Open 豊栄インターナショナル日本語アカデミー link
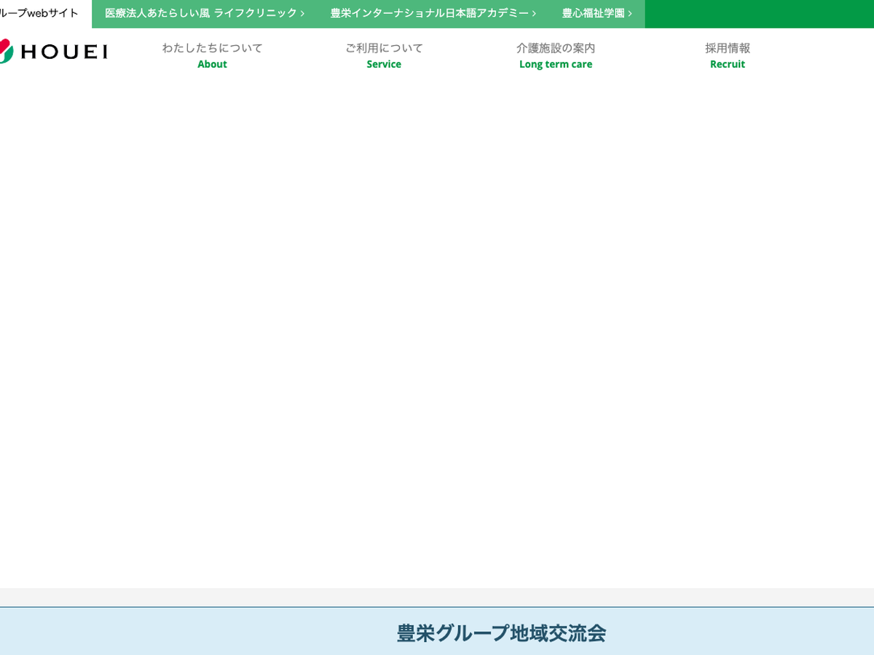Screen dimensions: 874x655 point(429,13)
